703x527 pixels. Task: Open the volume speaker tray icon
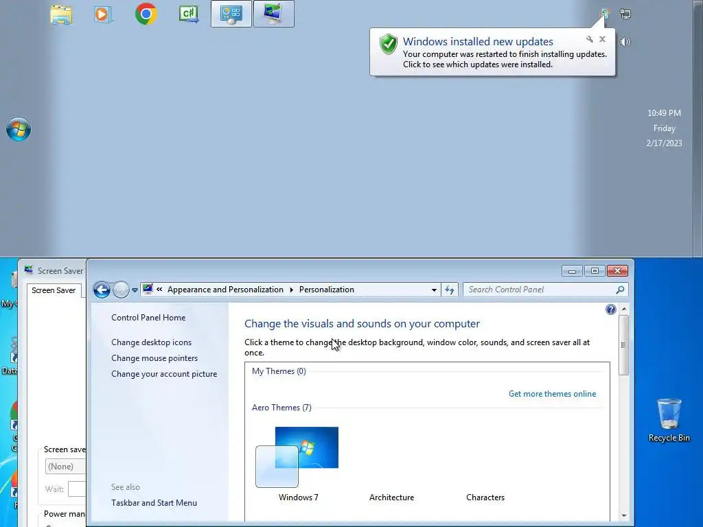click(x=625, y=42)
